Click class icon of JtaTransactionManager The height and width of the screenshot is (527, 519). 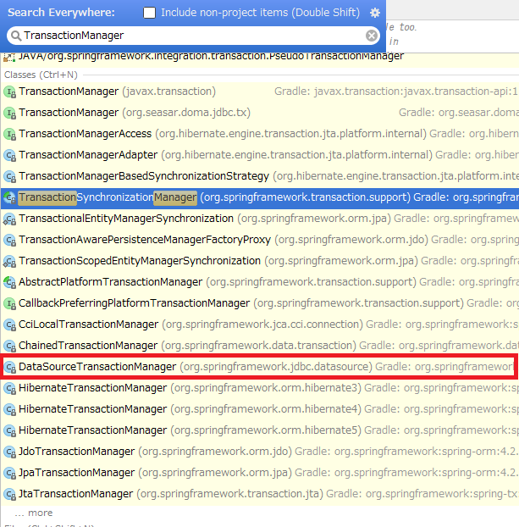[x=10, y=494]
